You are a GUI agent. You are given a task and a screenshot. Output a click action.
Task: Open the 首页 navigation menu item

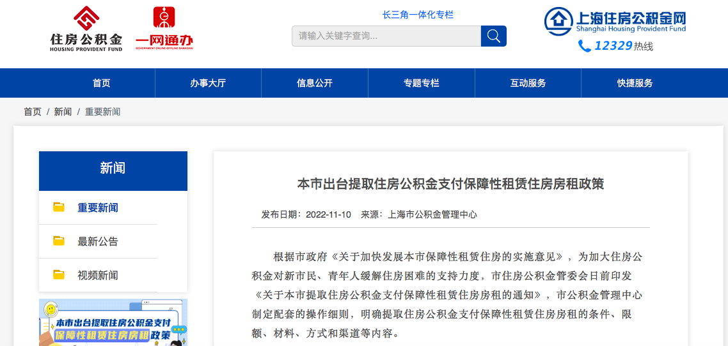pyautogui.click(x=102, y=83)
